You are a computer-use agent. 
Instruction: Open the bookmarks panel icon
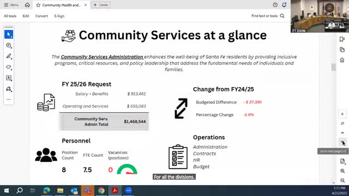[x=342, y=39]
